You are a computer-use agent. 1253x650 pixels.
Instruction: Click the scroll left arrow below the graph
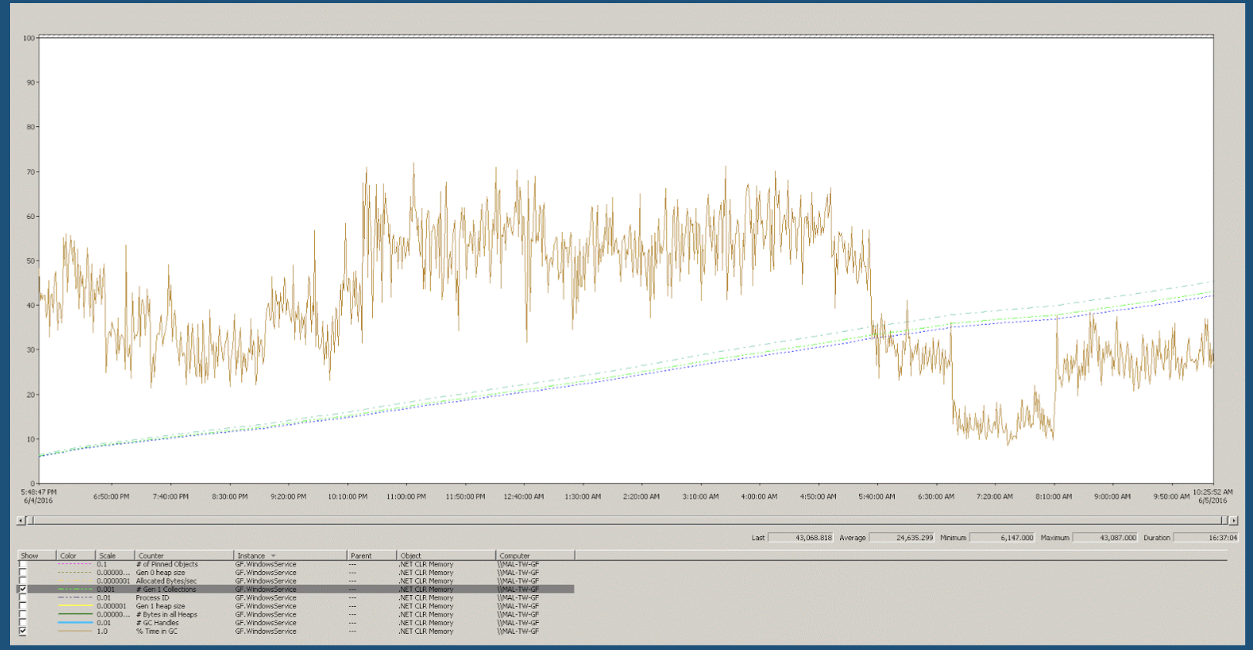click(21, 521)
